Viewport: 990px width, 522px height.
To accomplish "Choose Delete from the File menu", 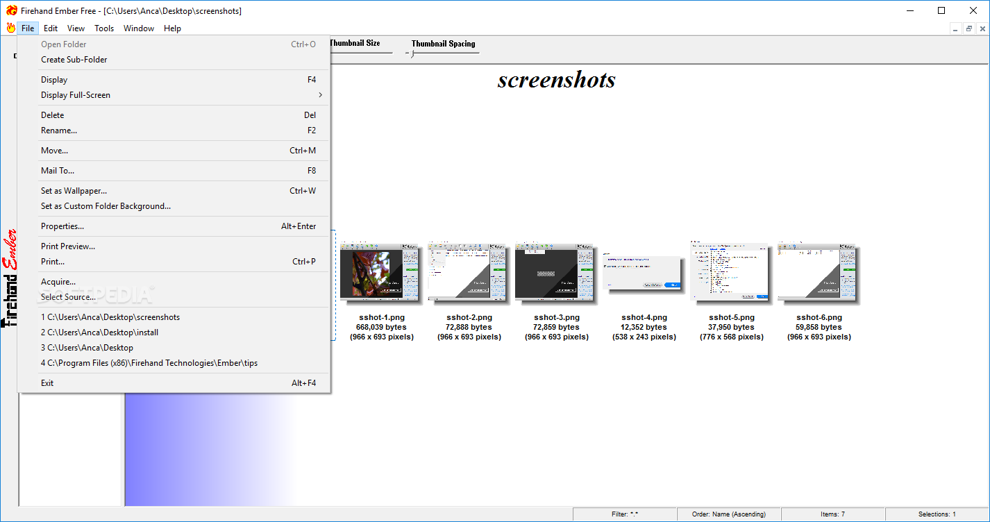I will click(174, 115).
